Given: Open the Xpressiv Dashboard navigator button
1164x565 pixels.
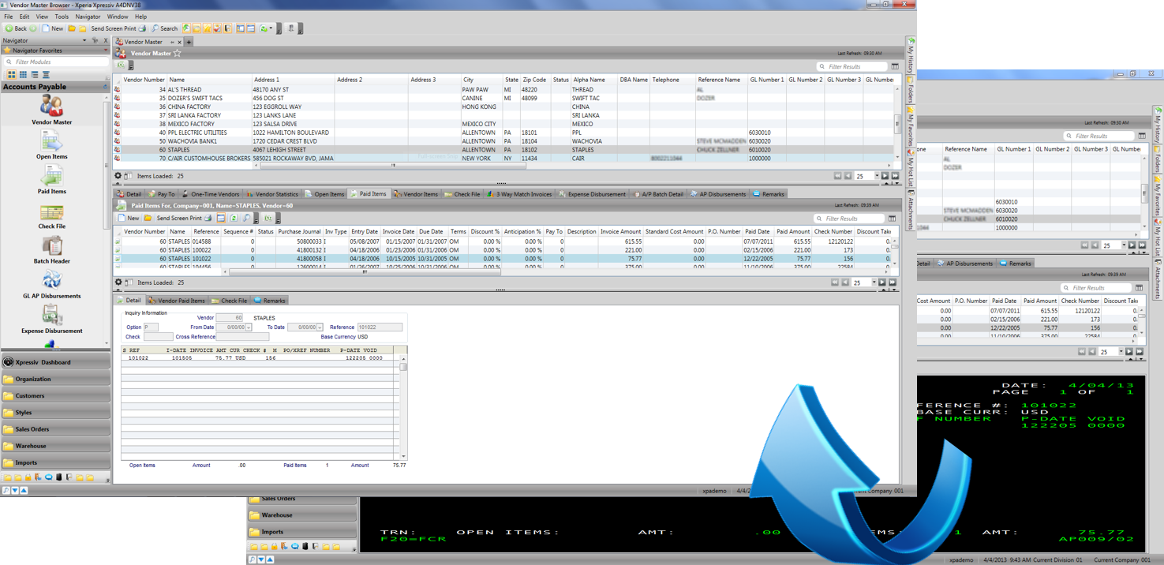Looking at the screenshot, I should (x=55, y=362).
